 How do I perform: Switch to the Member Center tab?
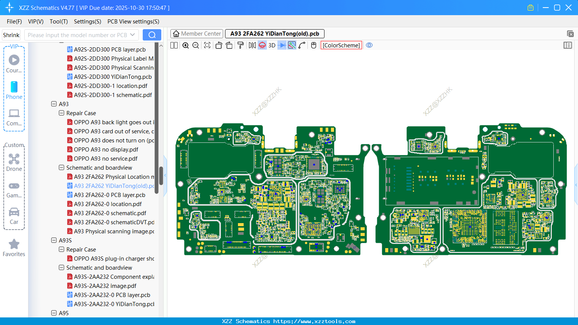[197, 33]
